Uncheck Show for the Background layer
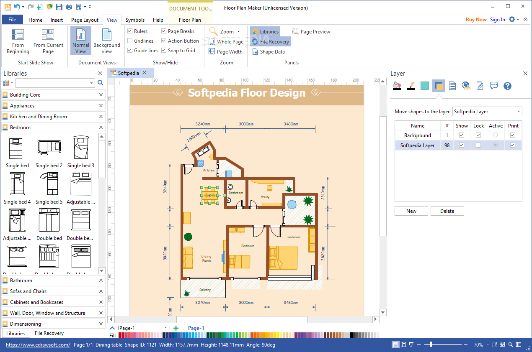The height and width of the screenshot is (352, 532). pyautogui.click(x=462, y=135)
